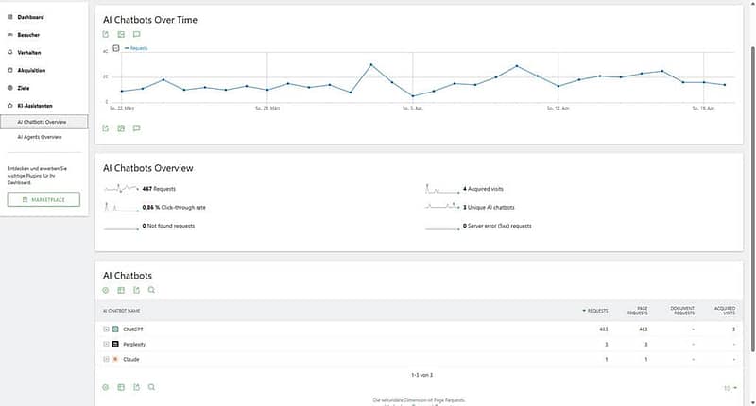Open Dashboard in the sidebar
Viewport: 756px width, 406px height.
tap(30, 17)
